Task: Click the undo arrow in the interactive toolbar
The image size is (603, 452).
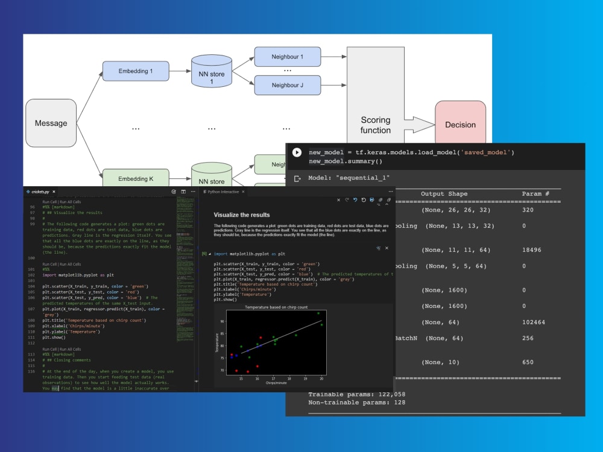Action: 355,199
